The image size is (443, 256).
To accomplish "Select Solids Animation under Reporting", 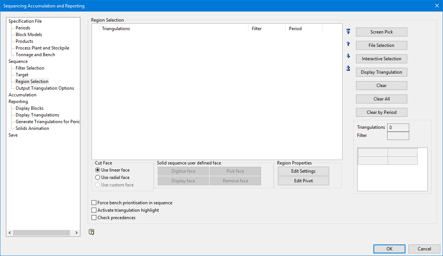I will click(32, 128).
